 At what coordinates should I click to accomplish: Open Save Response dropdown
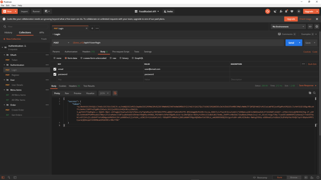pyautogui.click(x=308, y=85)
